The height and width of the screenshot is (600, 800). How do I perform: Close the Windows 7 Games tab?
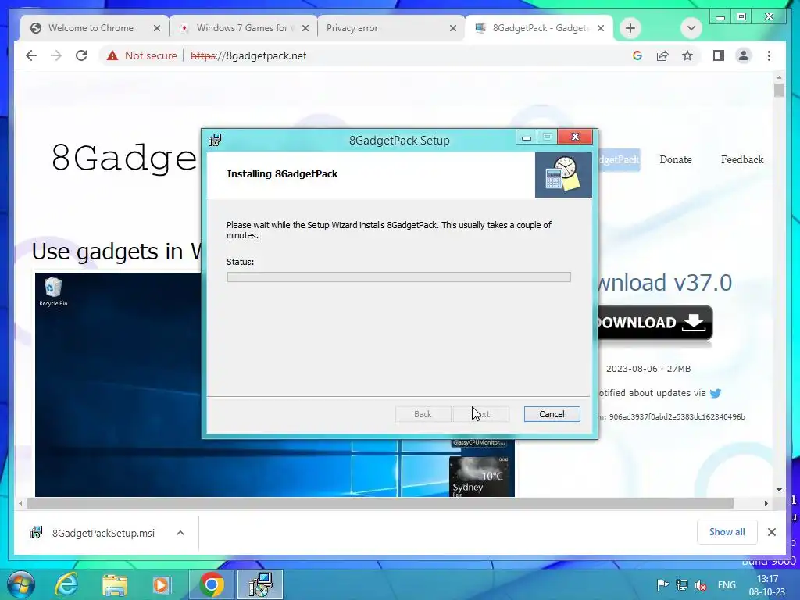[x=305, y=28]
